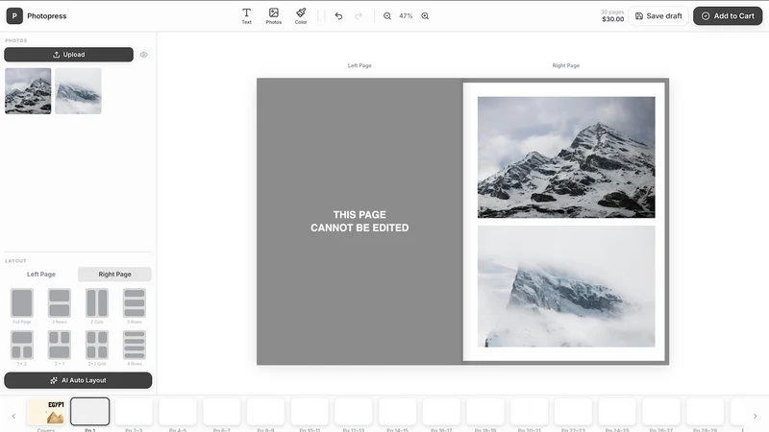Zoom out of the canvas

(387, 15)
